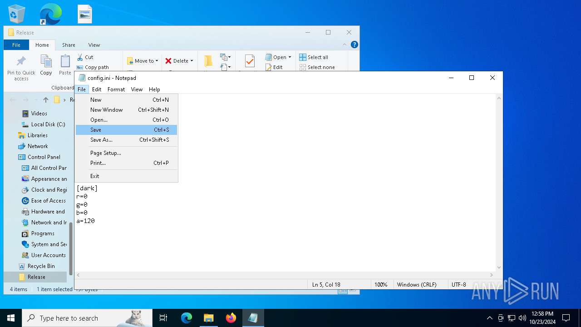Choose Save in File menu
The image size is (581, 327).
[x=127, y=130]
